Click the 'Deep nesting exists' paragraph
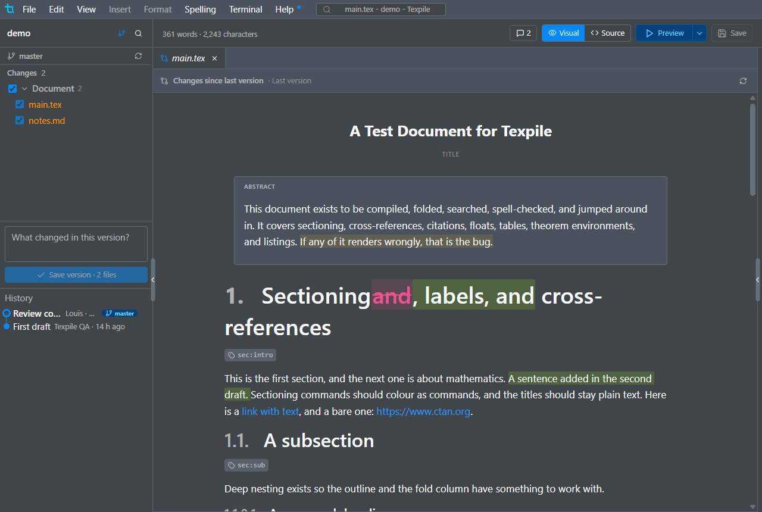Image resolution: width=762 pixels, height=512 pixels. pos(414,489)
